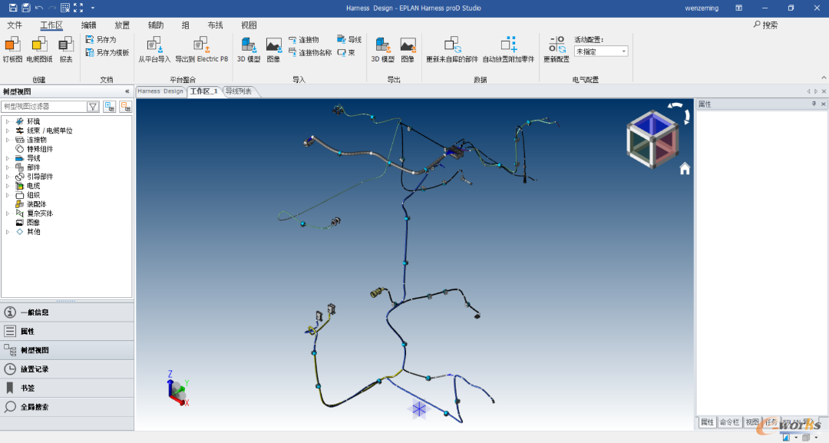Click 更新配置 update configuration

pyautogui.click(x=557, y=50)
